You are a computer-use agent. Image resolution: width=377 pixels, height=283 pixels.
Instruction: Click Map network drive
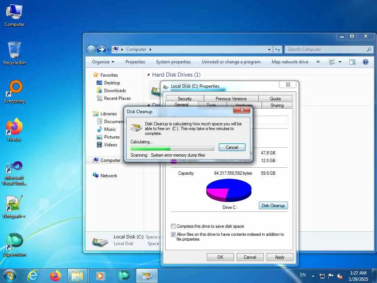coord(290,62)
